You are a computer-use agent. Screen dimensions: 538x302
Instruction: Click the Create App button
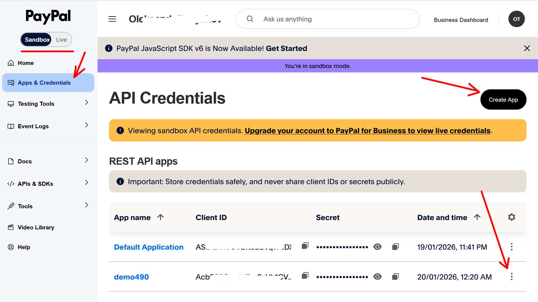[x=503, y=100]
